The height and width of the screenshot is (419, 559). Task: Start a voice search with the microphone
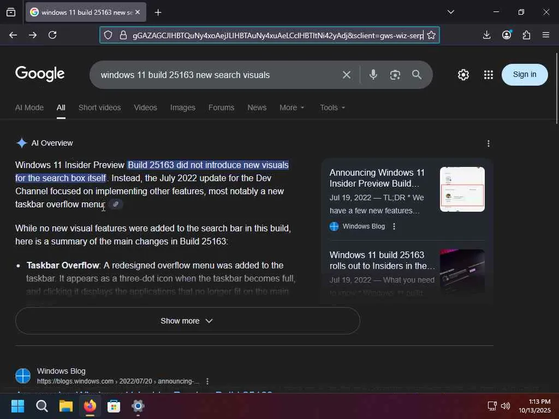coord(373,74)
